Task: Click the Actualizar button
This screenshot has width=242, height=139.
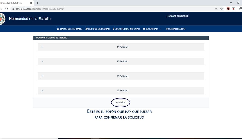Action: (x=121, y=102)
